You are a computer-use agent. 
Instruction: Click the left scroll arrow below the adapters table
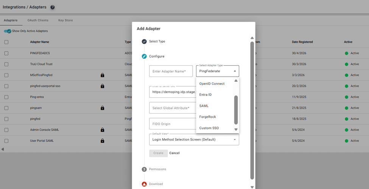3,149
